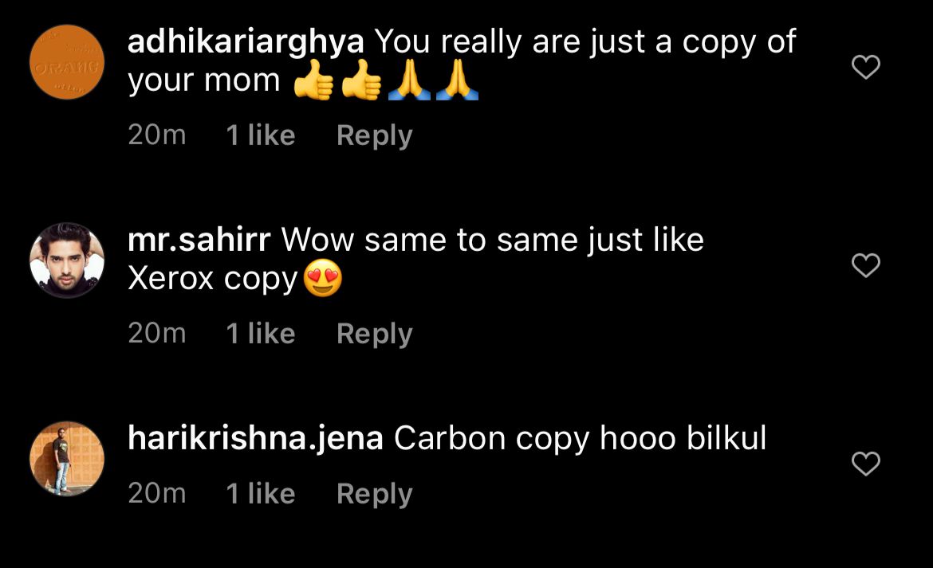The height and width of the screenshot is (568, 933).
Task: Open harikrishna.jena username link
Action: pyautogui.click(x=255, y=438)
